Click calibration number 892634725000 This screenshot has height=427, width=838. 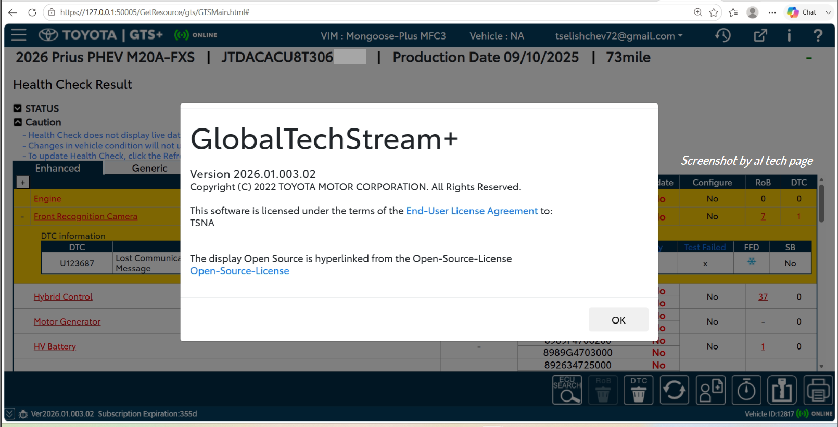click(578, 365)
